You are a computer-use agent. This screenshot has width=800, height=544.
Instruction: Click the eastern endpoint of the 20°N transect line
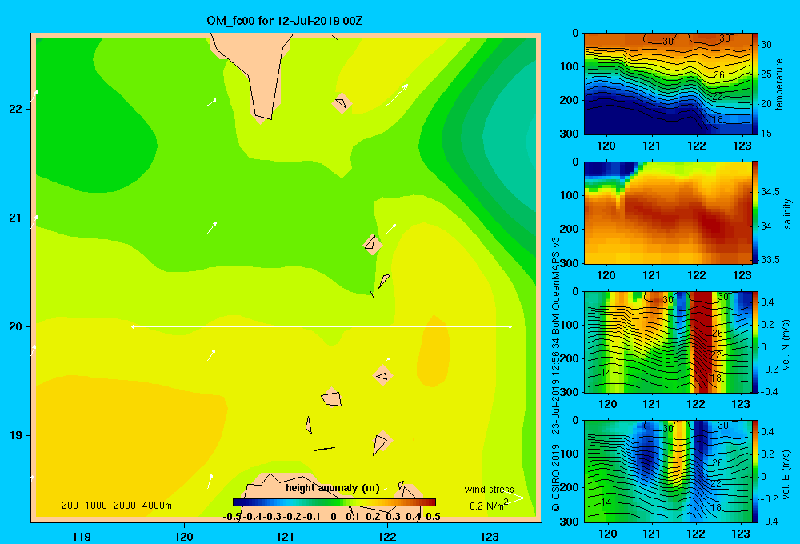pyautogui.click(x=510, y=326)
